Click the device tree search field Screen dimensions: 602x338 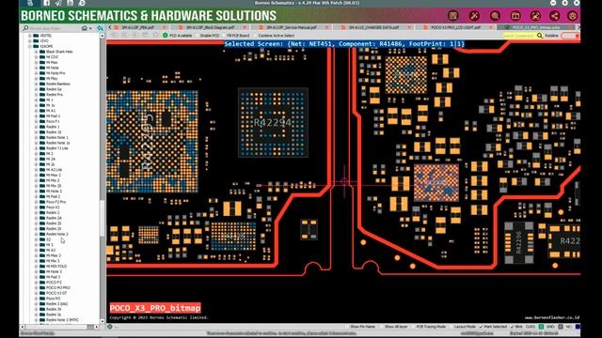[x=55, y=28]
